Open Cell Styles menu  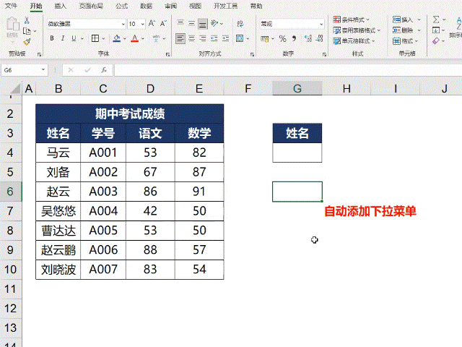pyautogui.click(x=354, y=41)
